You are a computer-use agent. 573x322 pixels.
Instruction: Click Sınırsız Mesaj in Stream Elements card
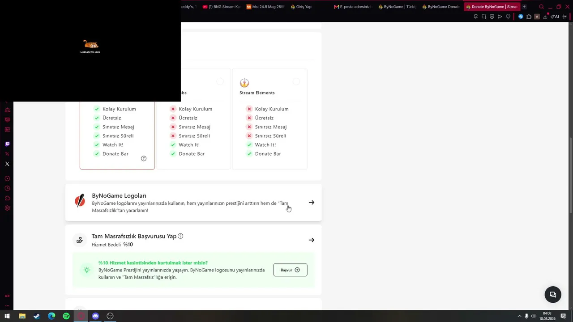[271, 127]
